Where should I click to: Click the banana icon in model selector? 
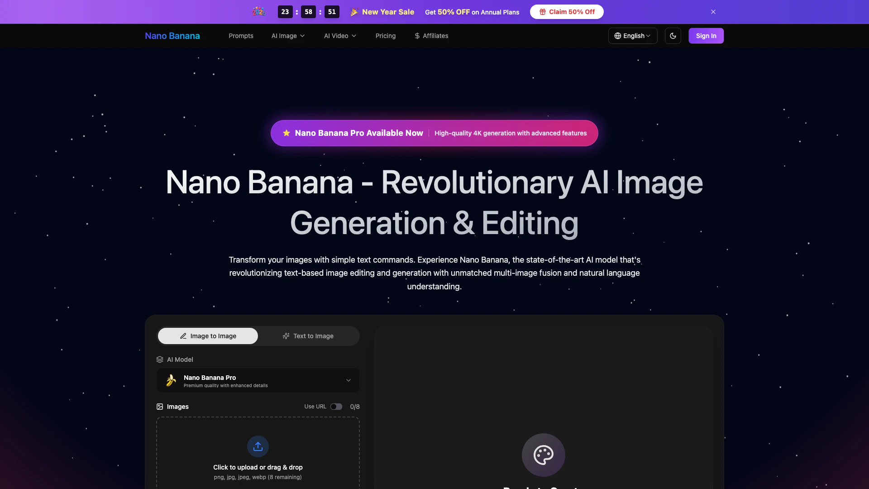[x=171, y=380]
